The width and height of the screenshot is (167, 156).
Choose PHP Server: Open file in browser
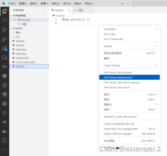point(130,83)
